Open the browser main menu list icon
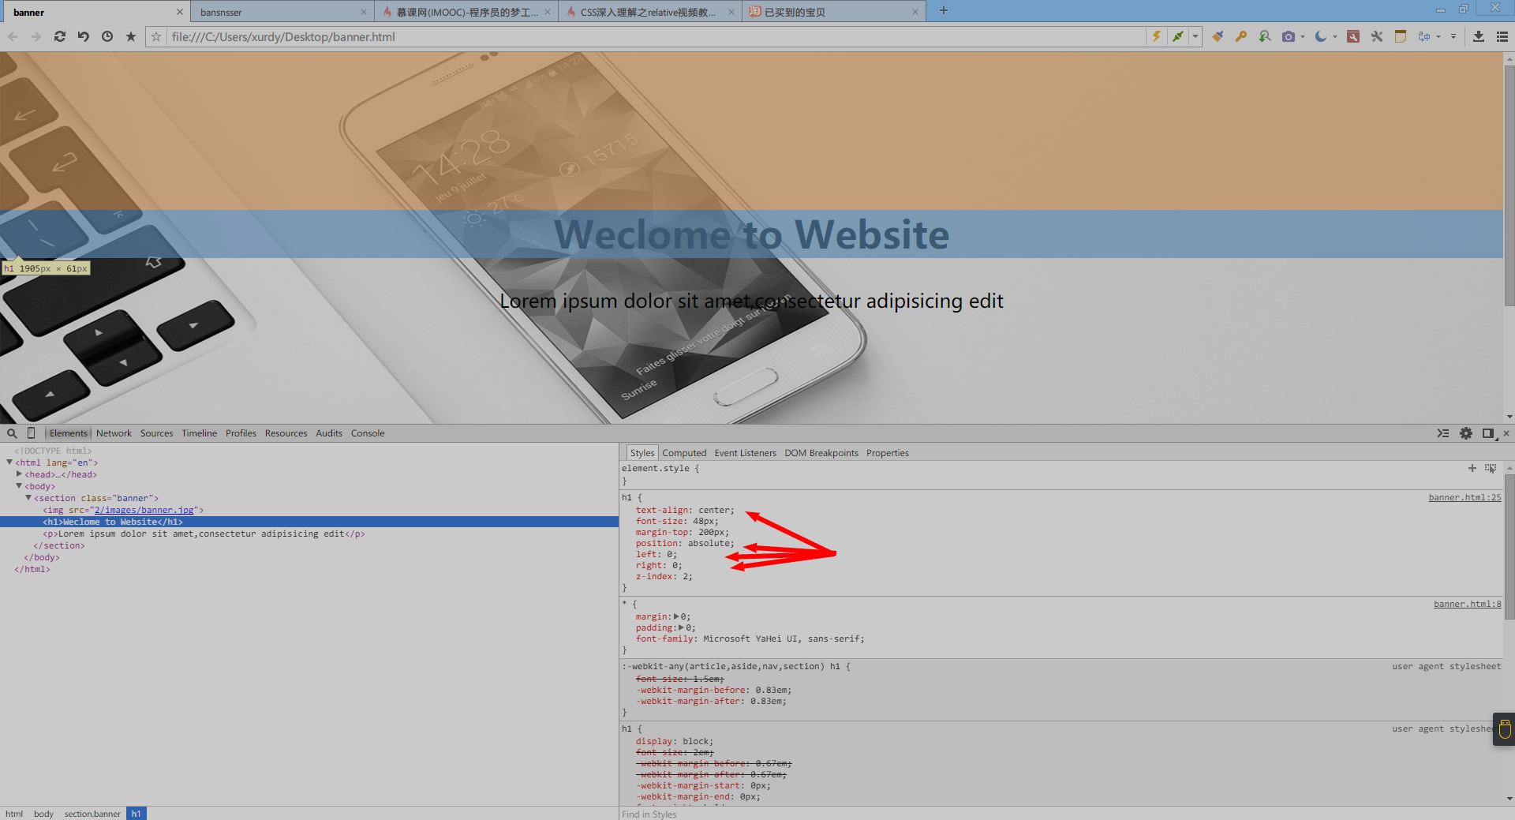 1502,36
